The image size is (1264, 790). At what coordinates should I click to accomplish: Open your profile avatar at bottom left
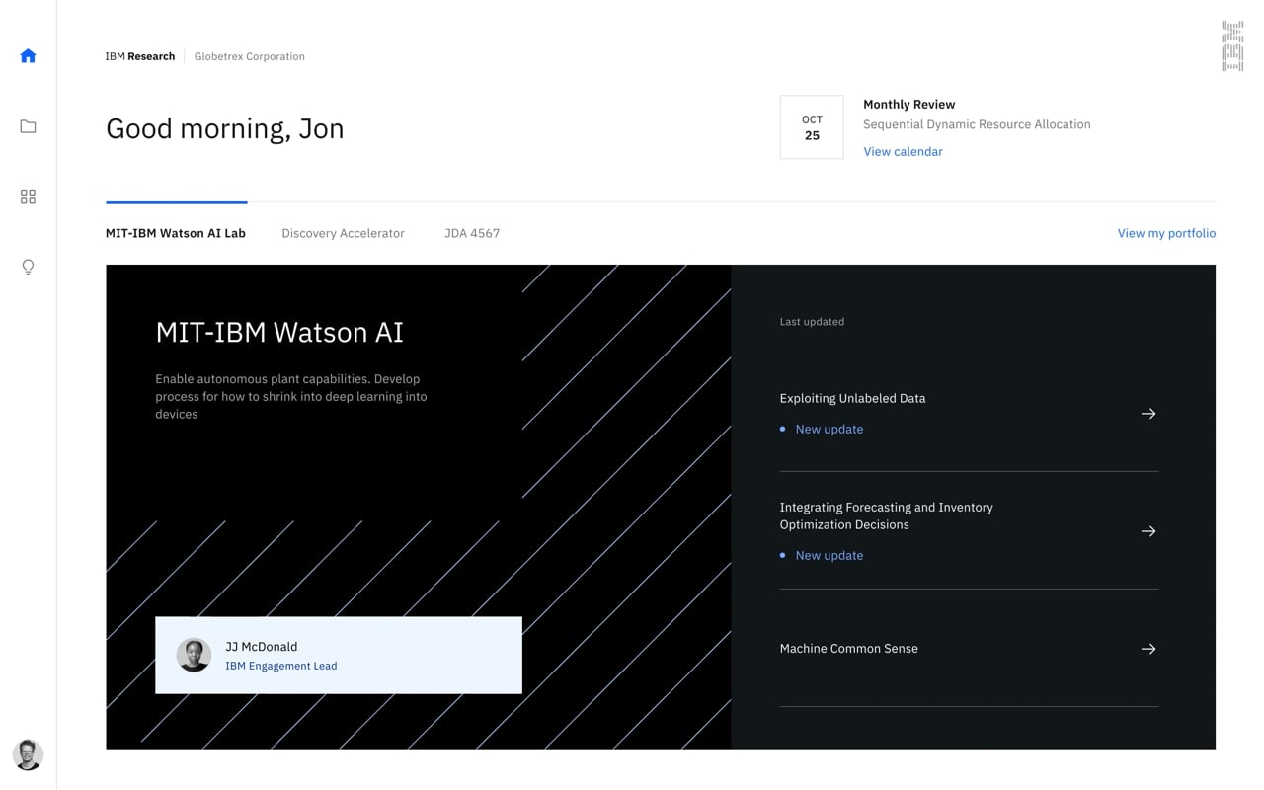28,754
